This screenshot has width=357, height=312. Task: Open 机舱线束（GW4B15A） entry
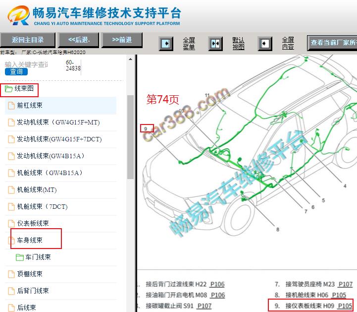60,173
